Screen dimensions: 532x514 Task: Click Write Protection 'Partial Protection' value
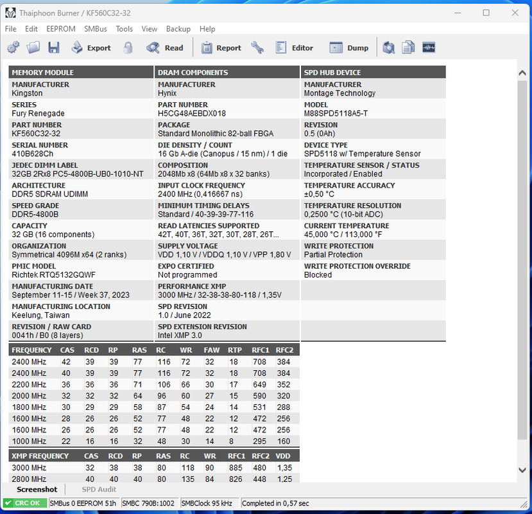point(333,254)
